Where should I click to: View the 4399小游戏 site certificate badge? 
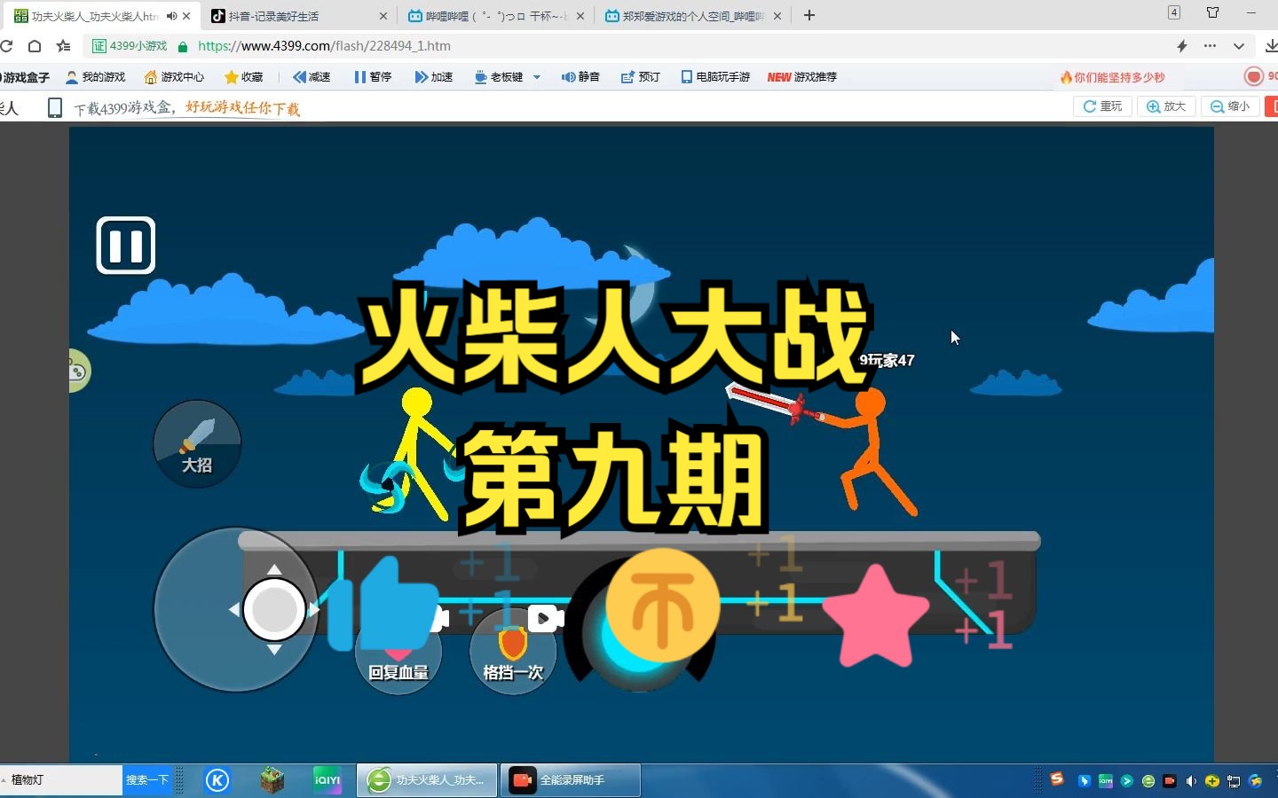(130, 46)
